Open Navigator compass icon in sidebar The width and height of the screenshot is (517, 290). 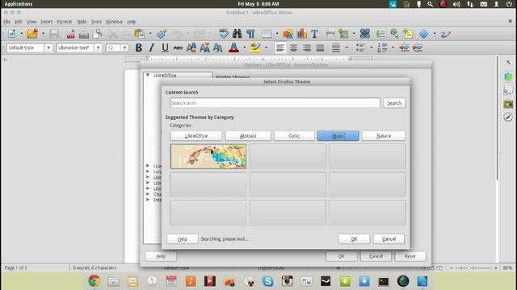(x=508, y=117)
